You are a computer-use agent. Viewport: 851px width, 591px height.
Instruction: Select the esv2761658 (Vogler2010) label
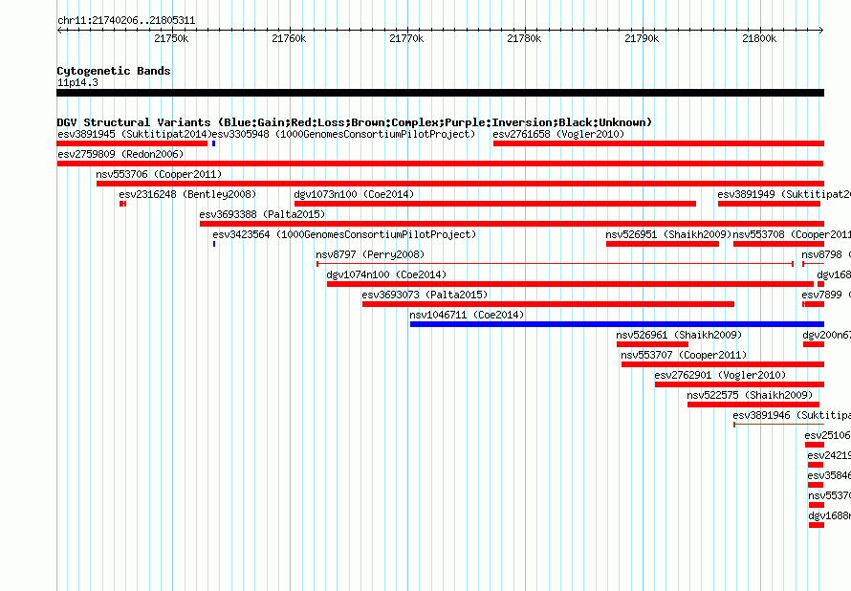tap(558, 134)
